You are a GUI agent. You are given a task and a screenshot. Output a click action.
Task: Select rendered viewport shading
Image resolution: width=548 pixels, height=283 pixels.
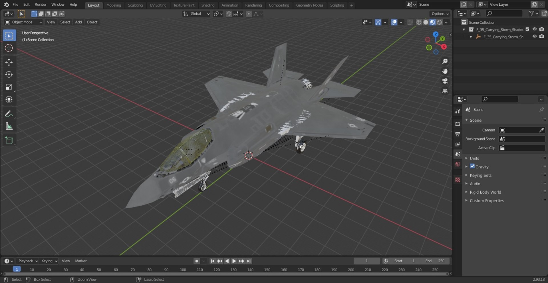[x=440, y=22]
